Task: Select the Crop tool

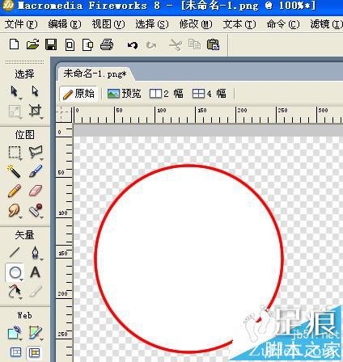Action: 36,111
